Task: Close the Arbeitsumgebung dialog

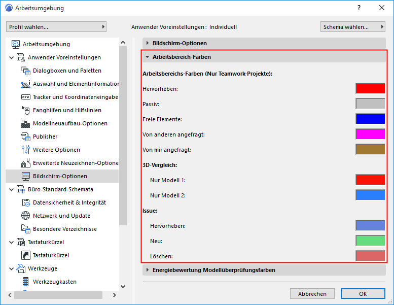Action: (382, 8)
